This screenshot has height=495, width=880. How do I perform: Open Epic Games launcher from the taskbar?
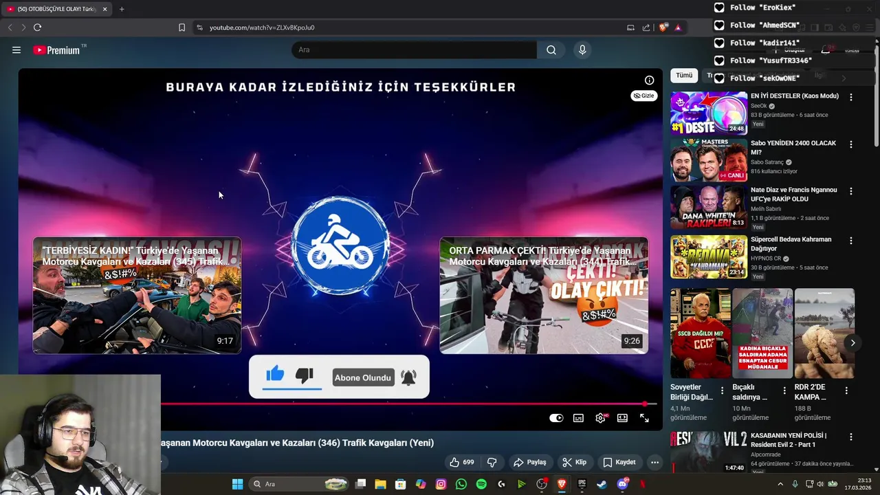tap(582, 484)
